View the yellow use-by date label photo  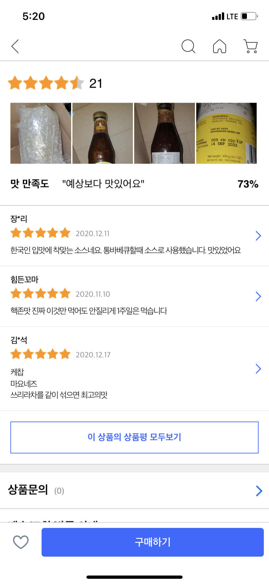tap(226, 133)
